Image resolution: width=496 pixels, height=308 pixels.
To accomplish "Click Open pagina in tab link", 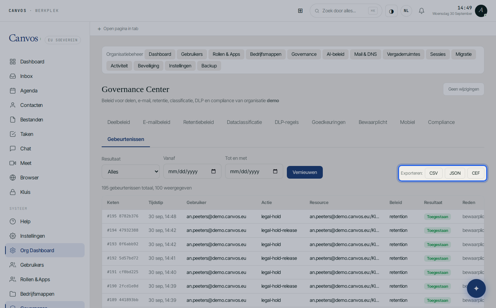I will pos(118,29).
